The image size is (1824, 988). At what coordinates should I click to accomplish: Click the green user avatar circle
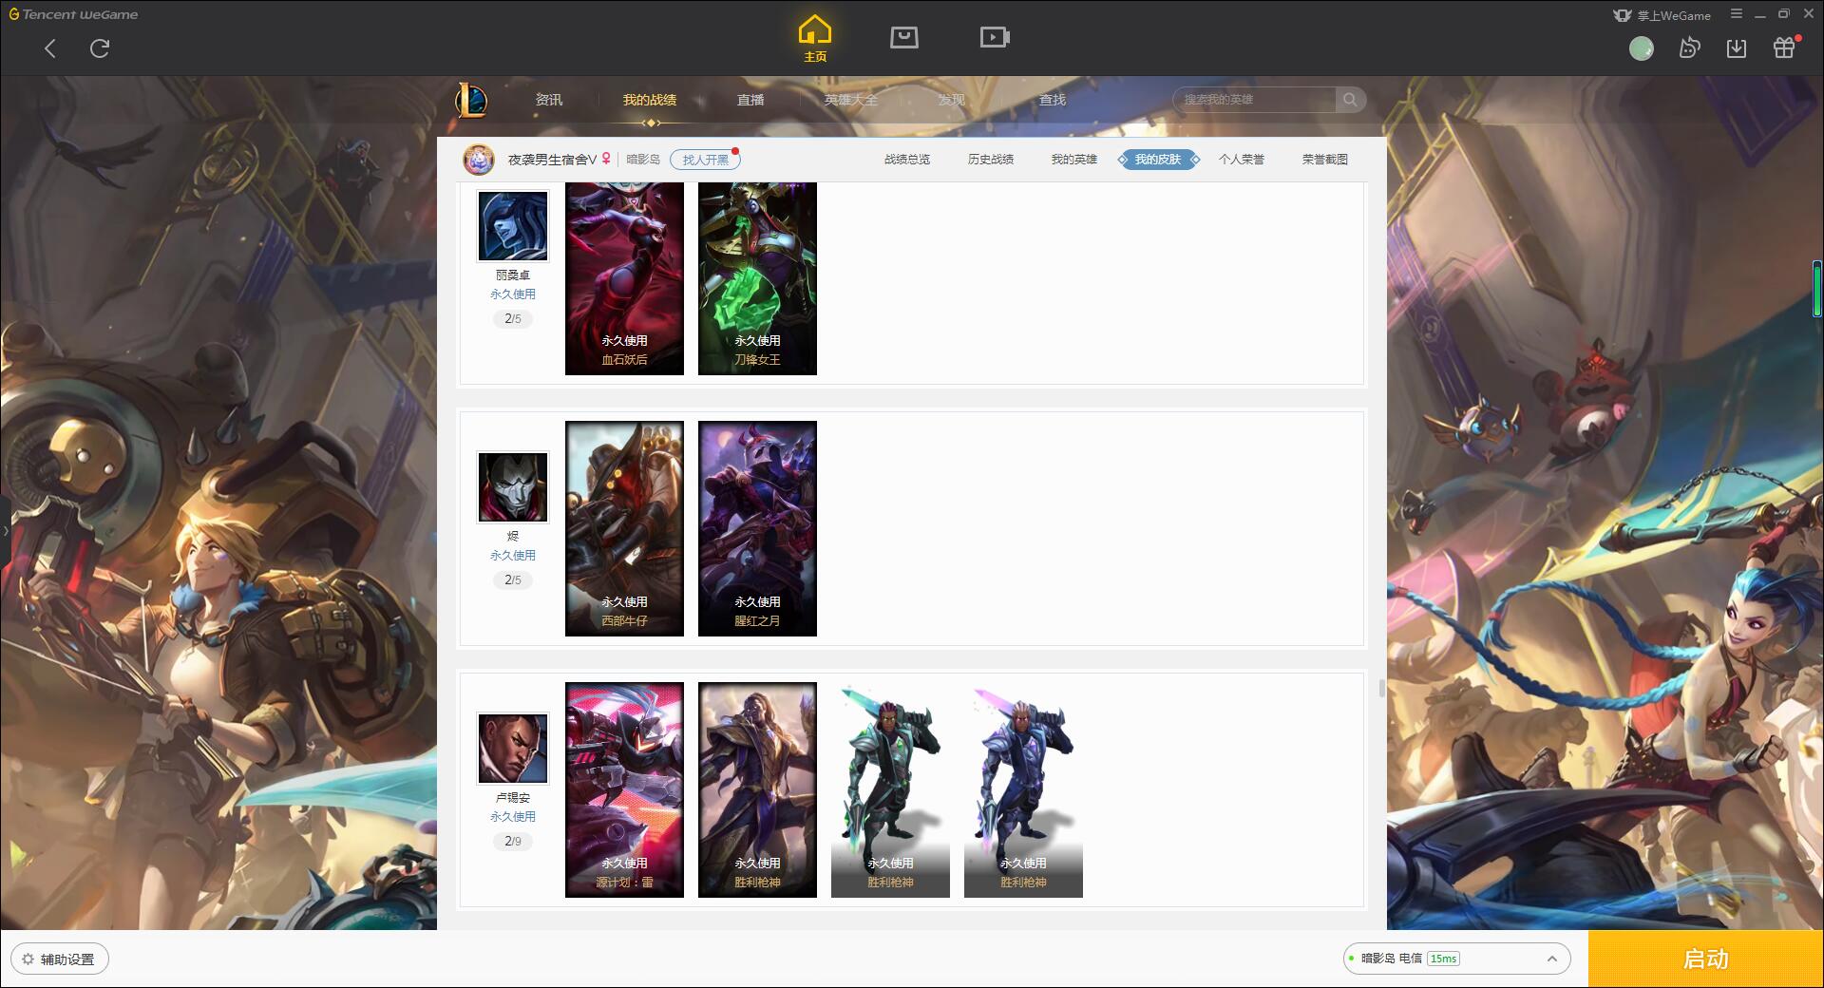point(1642,48)
